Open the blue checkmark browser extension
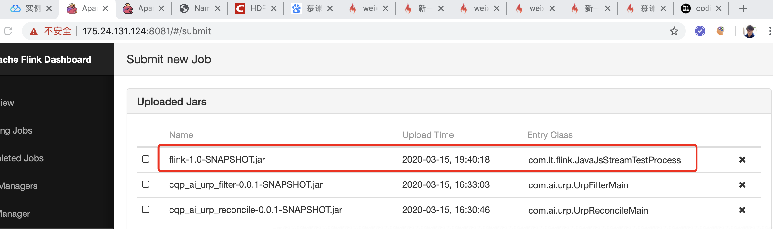 point(700,31)
